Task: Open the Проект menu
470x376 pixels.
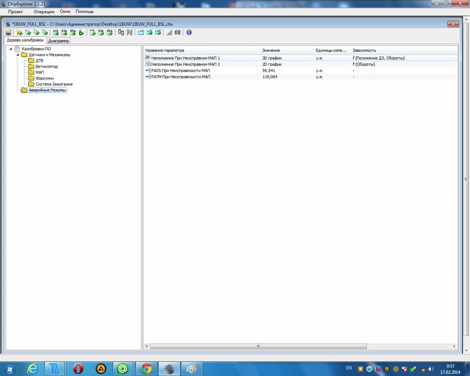Action: pos(16,12)
